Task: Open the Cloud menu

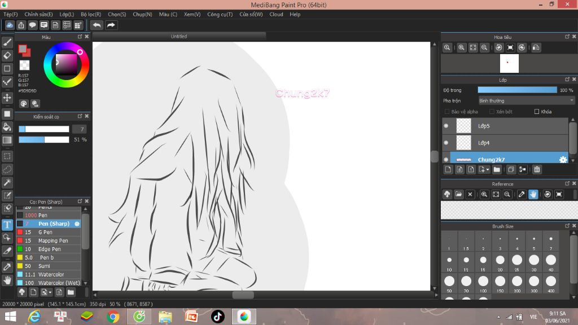Action: tap(276, 14)
